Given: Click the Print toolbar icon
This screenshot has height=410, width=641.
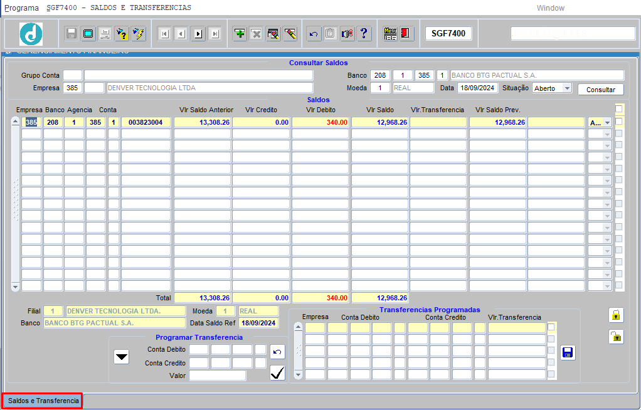Looking at the screenshot, I should point(105,33).
